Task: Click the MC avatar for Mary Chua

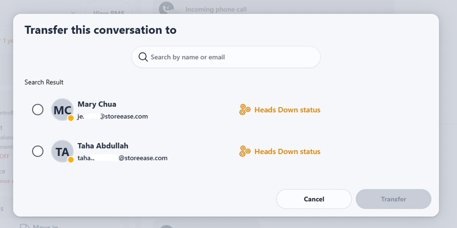Action: pyautogui.click(x=62, y=110)
